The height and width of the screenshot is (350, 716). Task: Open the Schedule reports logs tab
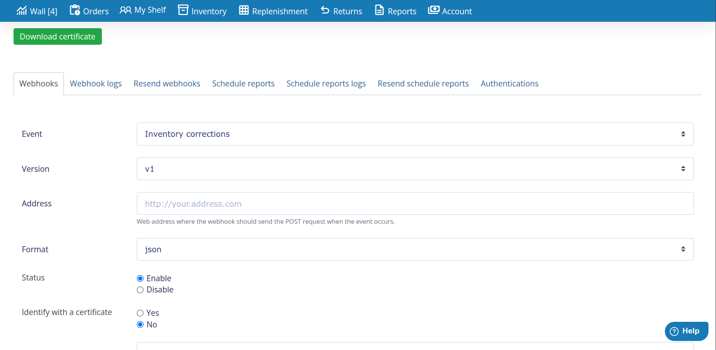point(325,83)
